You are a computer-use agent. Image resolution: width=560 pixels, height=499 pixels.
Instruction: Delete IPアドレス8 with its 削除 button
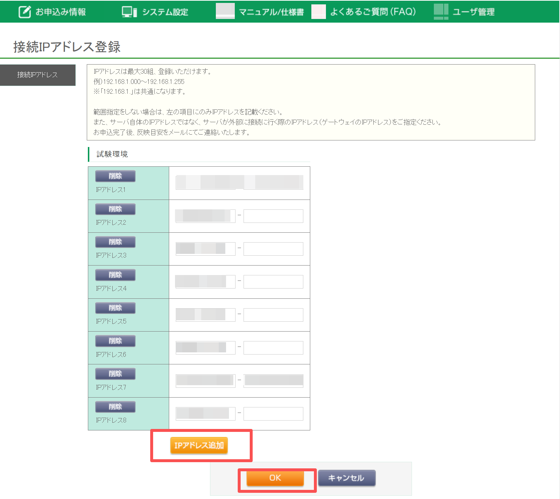pyautogui.click(x=115, y=407)
